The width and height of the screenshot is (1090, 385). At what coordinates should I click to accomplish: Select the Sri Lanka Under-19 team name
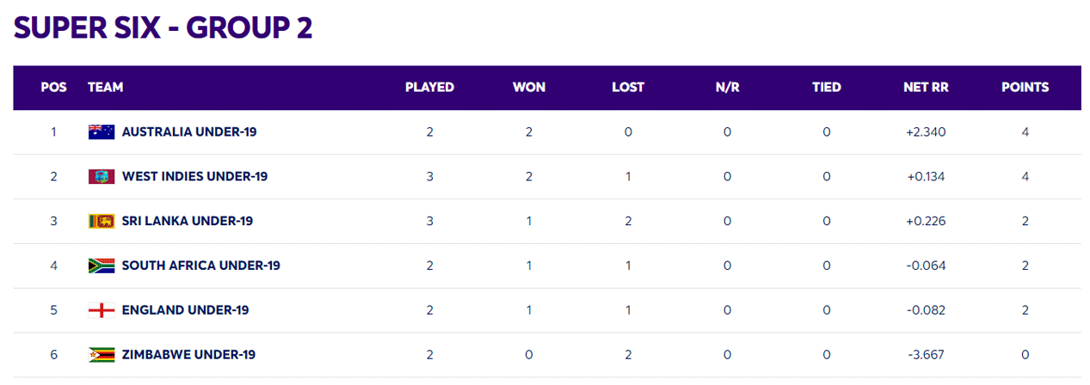tap(188, 222)
